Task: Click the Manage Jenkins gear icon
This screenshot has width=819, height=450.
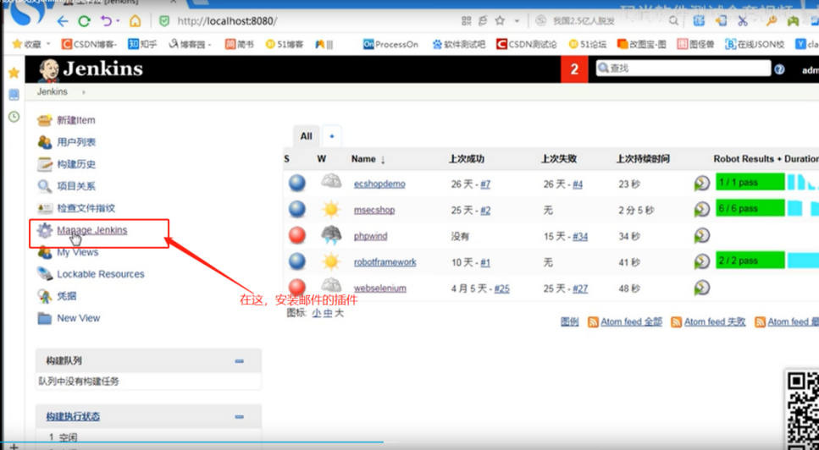Action: pyautogui.click(x=45, y=230)
